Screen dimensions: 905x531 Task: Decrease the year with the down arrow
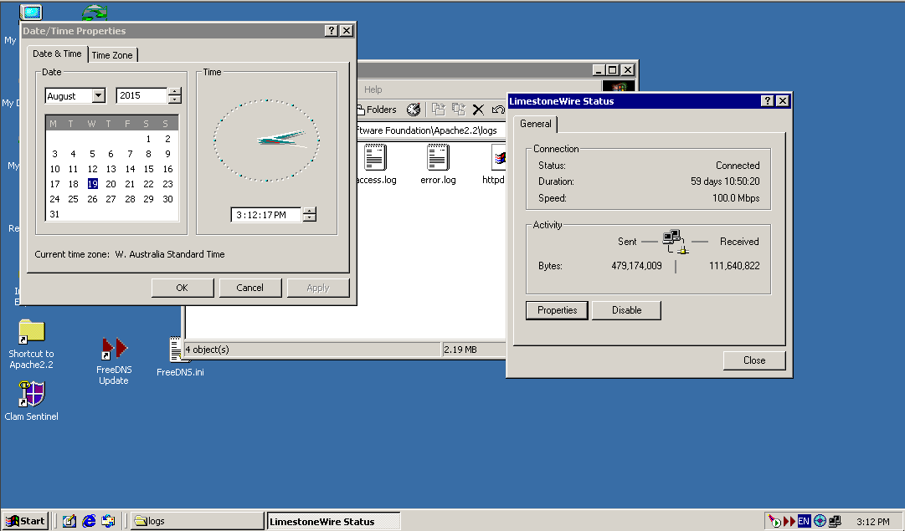click(x=175, y=100)
